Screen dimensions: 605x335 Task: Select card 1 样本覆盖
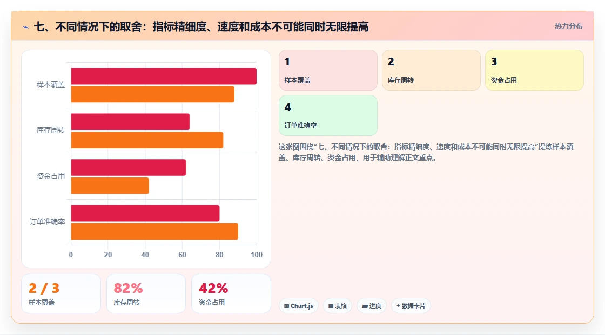[x=328, y=70]
